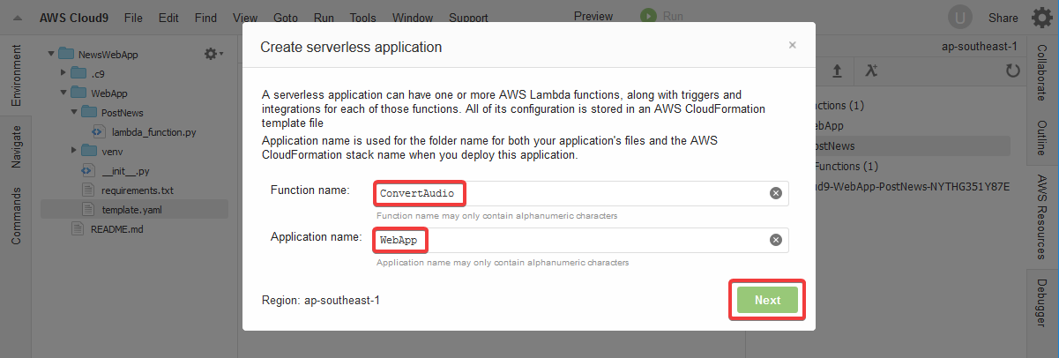Screen dimensions: 1059x358
Task: Expand the venv folder arrow
Action: tap(73, 151)
